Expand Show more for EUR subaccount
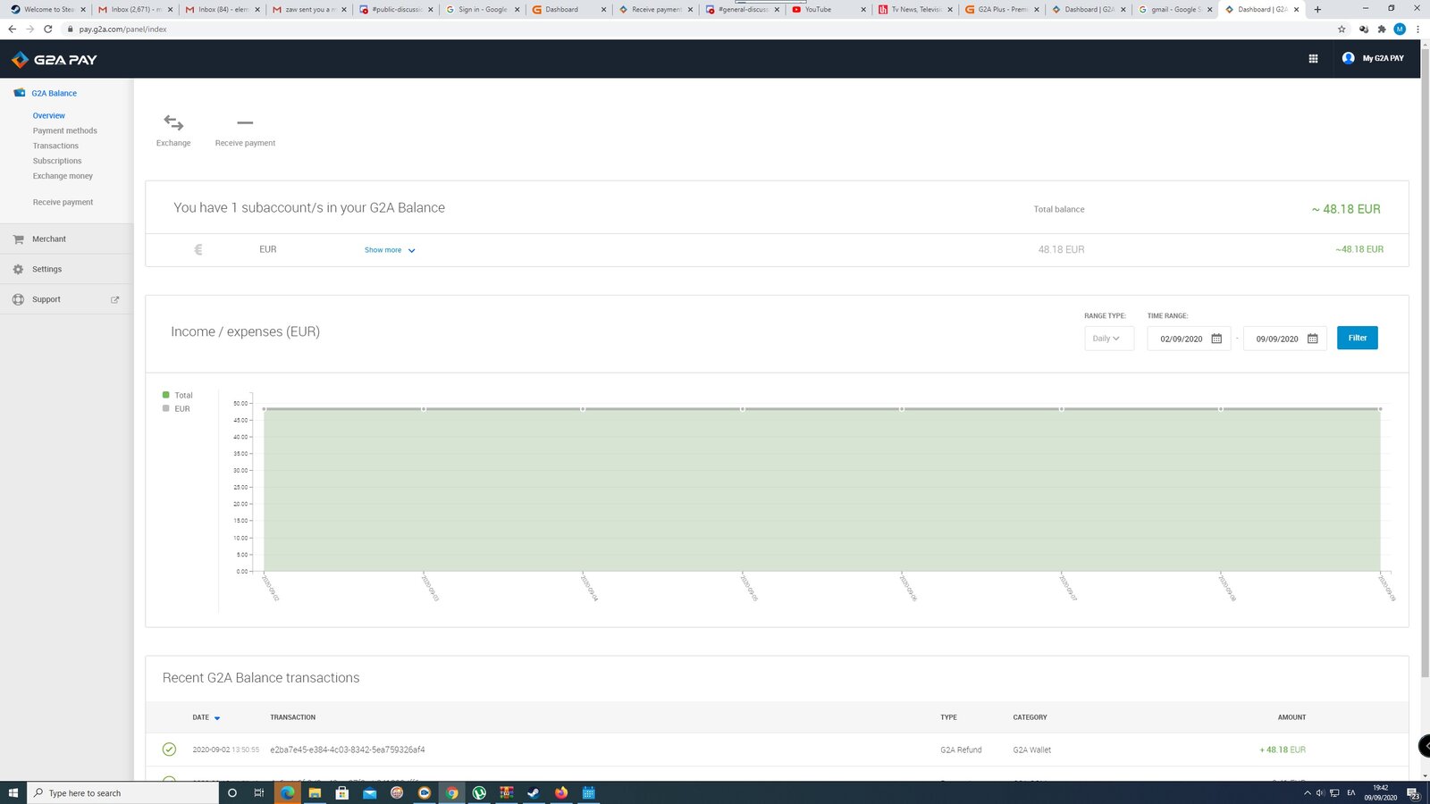1430x804 pixels. click(390, 250)
